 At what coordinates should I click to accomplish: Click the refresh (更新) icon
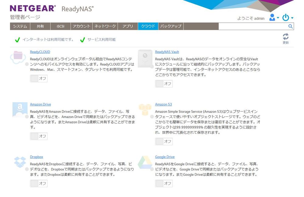point(285,36)
